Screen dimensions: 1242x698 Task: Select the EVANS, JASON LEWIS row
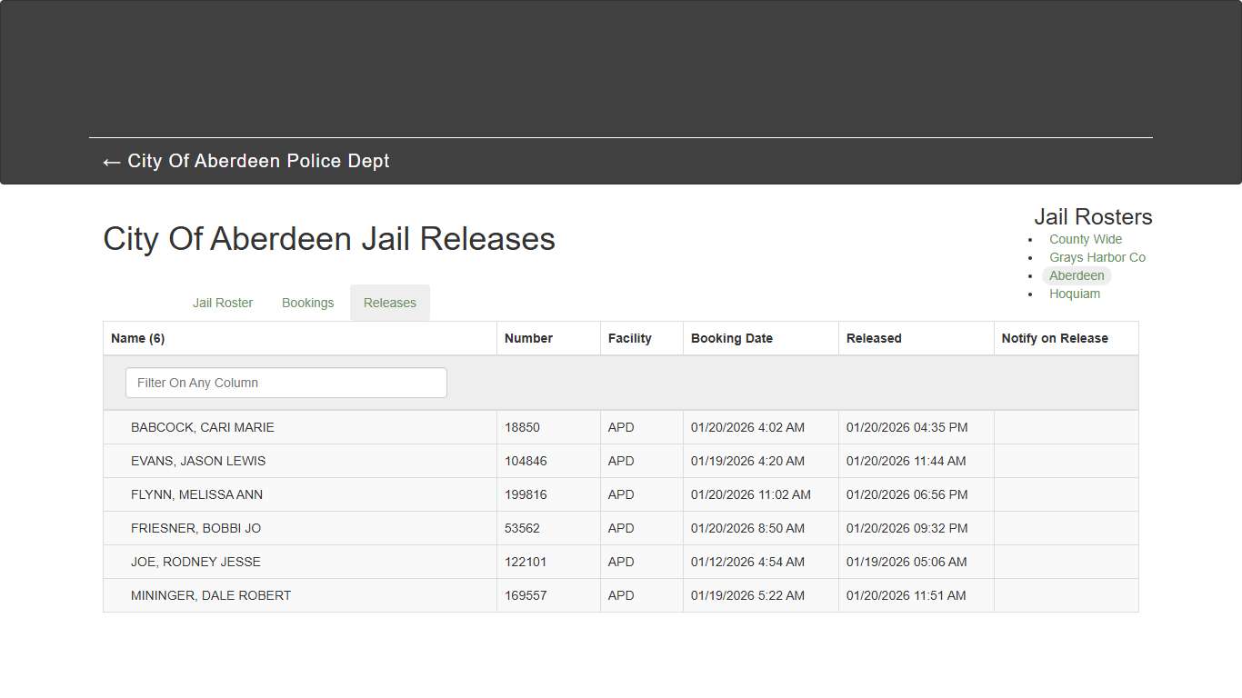coord(198,461)
